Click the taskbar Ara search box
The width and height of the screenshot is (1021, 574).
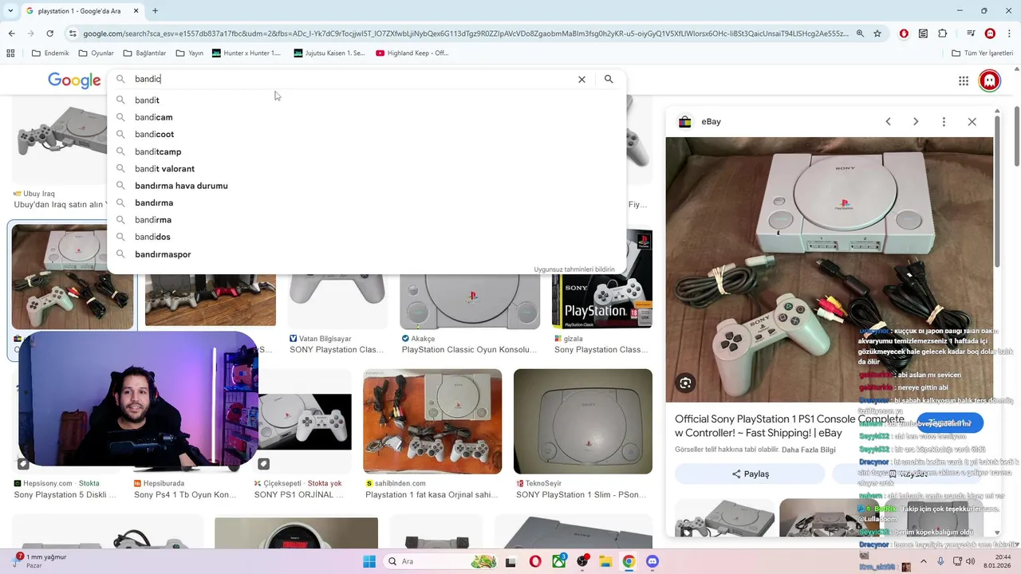(x=440, y=561)
